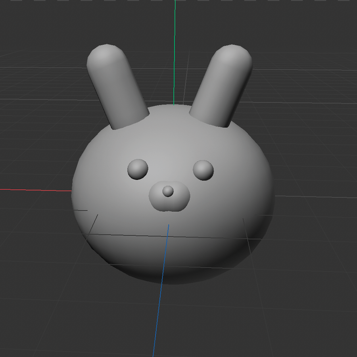Click the red horizontal axis line
The width and height of the screenshot is (357, 357).
[x=36, y=190]
